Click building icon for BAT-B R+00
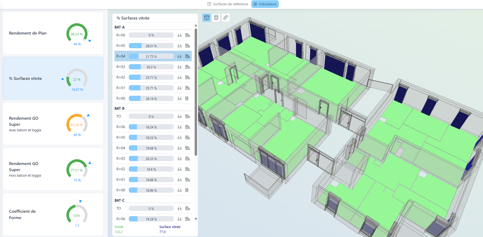Image resolution: width=483 pixels, height=237 pixels. [187, 190]
